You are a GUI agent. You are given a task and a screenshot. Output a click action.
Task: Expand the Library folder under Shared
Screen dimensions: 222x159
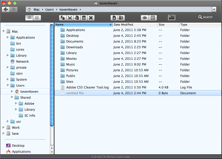pyautogui.click(x=16, y=109)
